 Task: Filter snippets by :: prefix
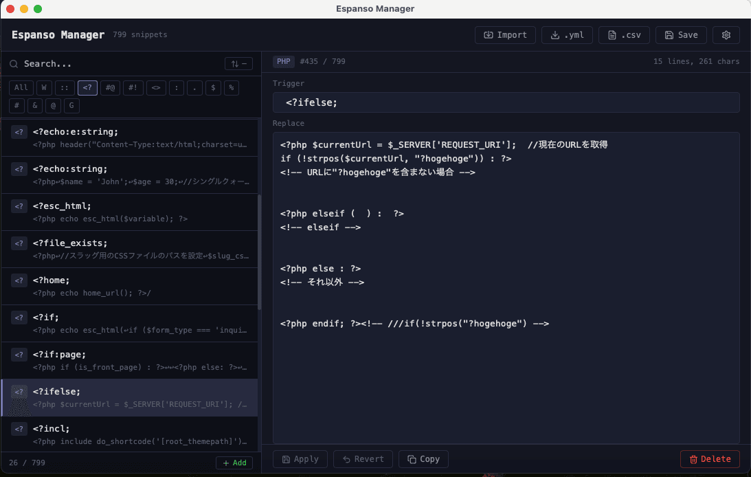pyautogui.click(x=65, y=88)
